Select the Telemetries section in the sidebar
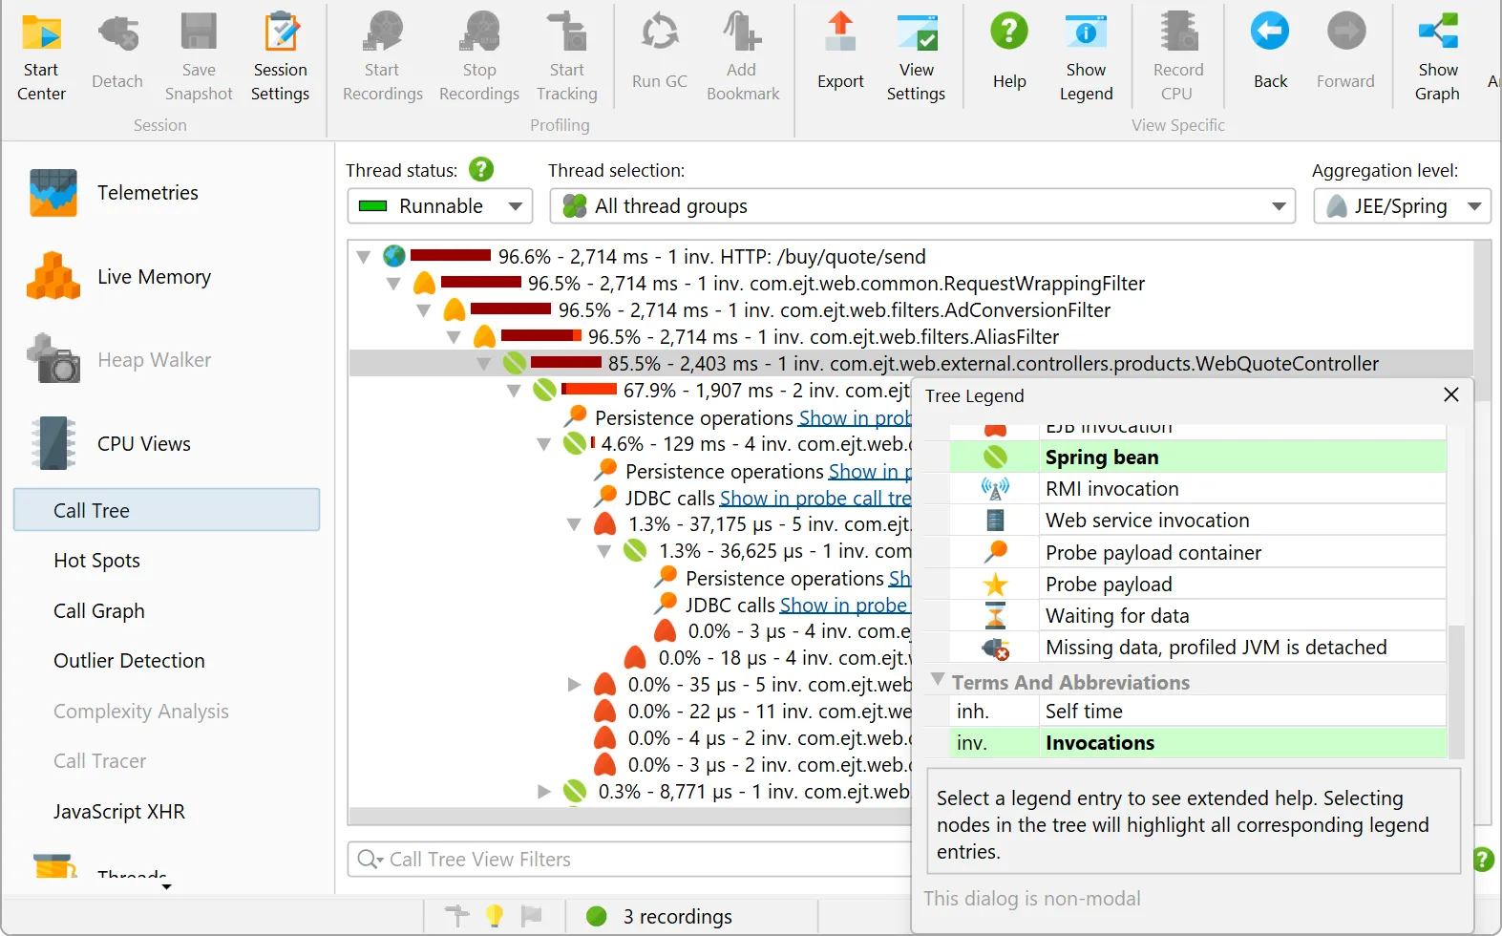This screenshot has height=936, width=1502. click(147, 193)
